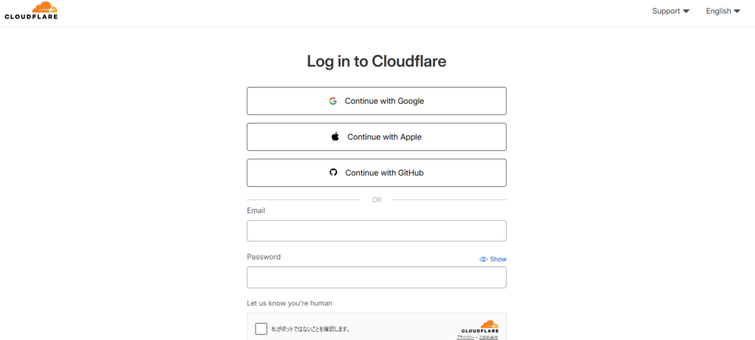
Task: Open the ご利用条件 link in the verification widget
Action: pyautogui.click(x=488, y=337)
